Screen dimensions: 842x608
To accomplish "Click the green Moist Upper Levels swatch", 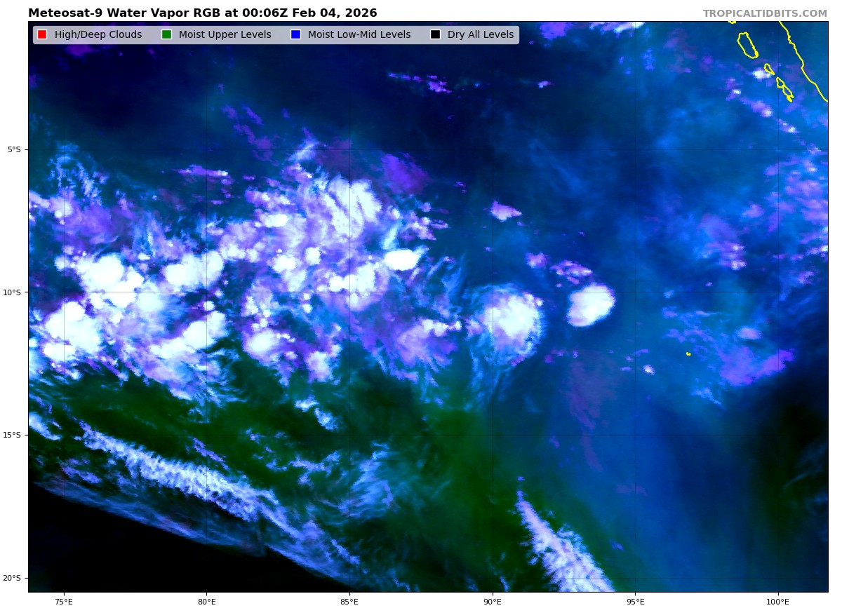I will click(166, 35).
